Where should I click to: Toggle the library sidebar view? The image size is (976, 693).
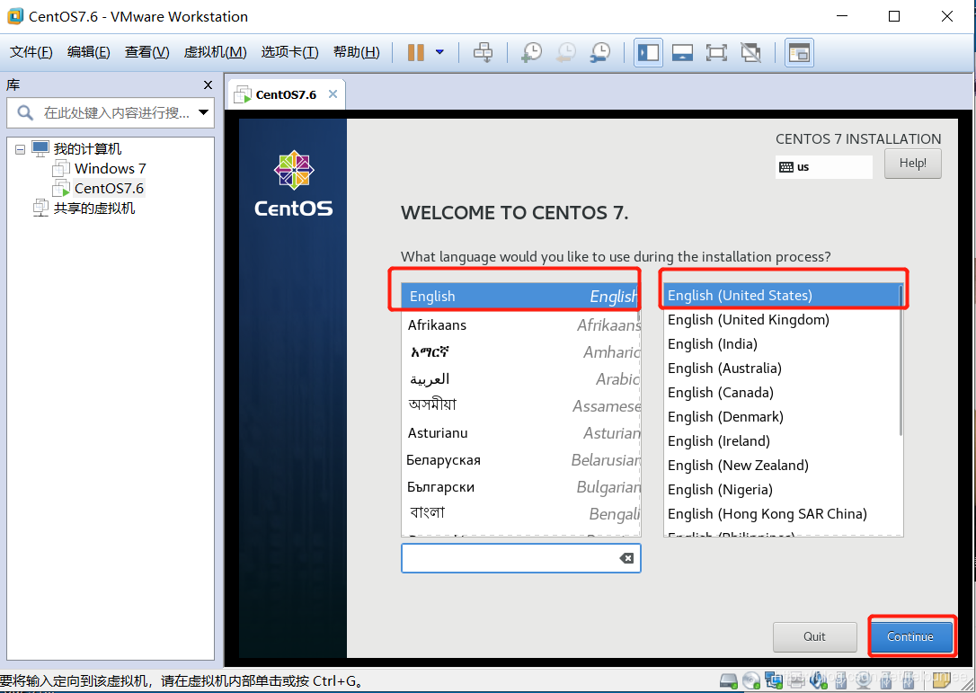(648, 52)
